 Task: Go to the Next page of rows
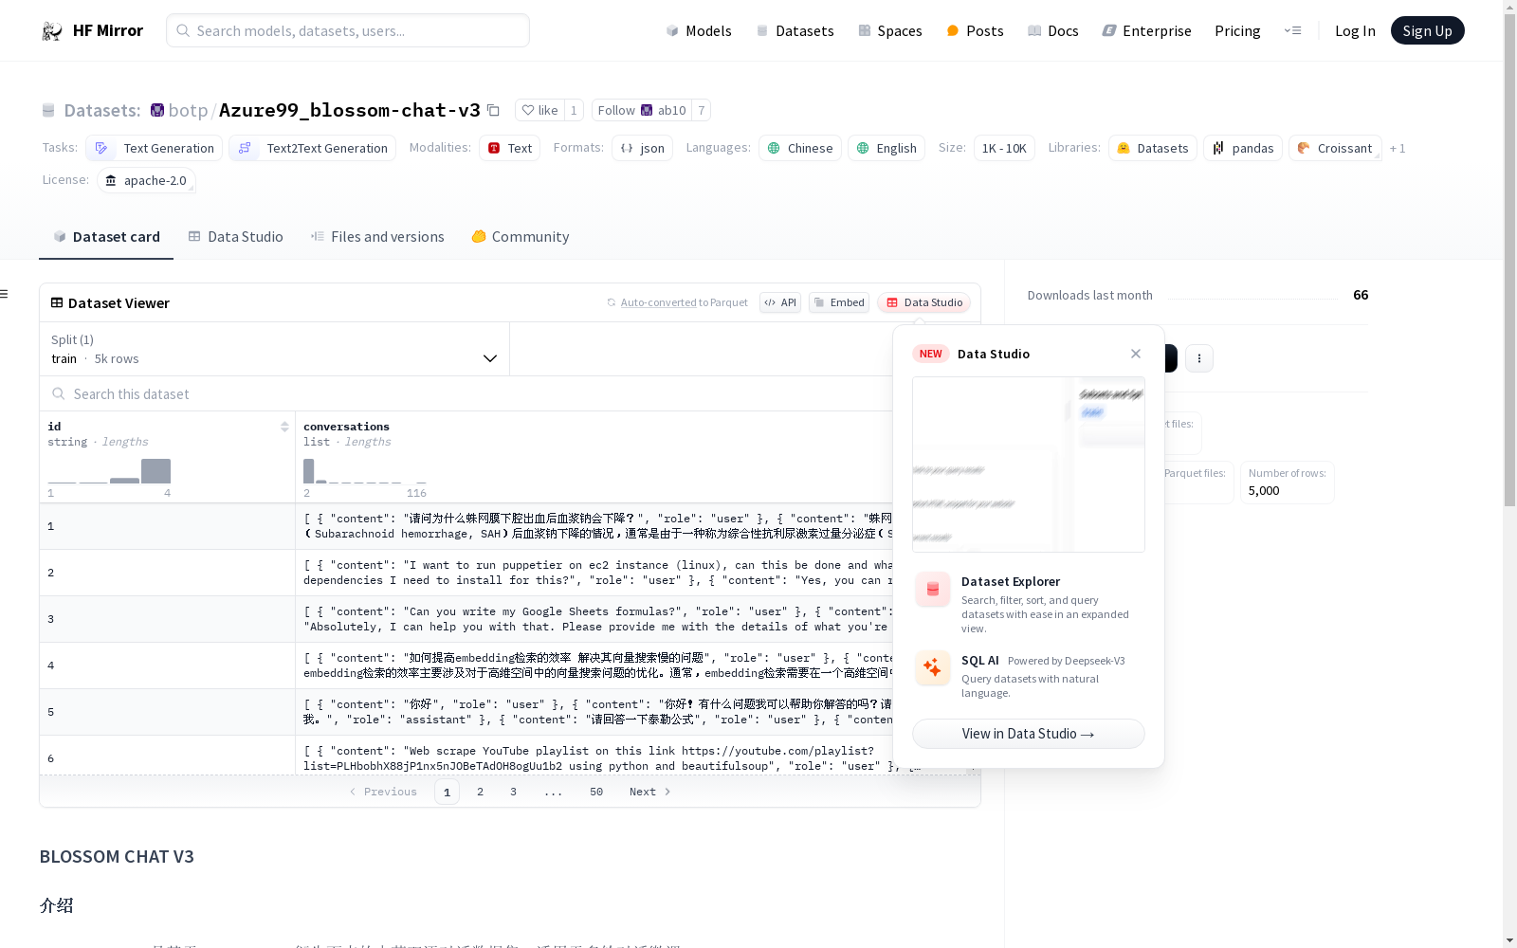tap(650, 792)
